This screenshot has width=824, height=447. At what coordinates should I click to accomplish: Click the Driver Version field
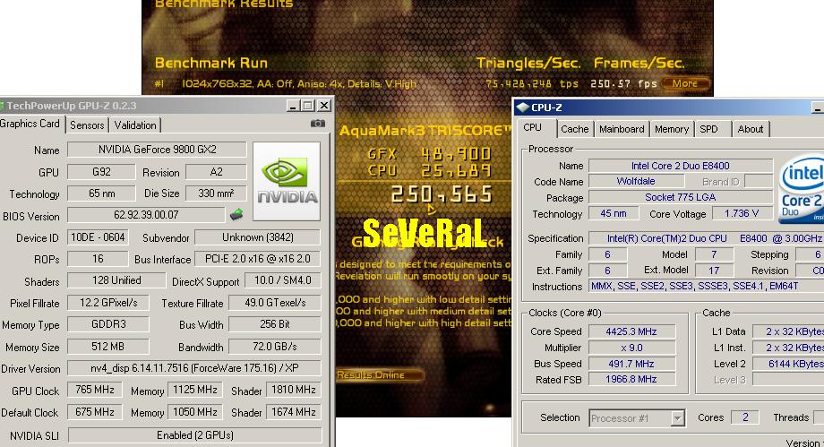194,368
